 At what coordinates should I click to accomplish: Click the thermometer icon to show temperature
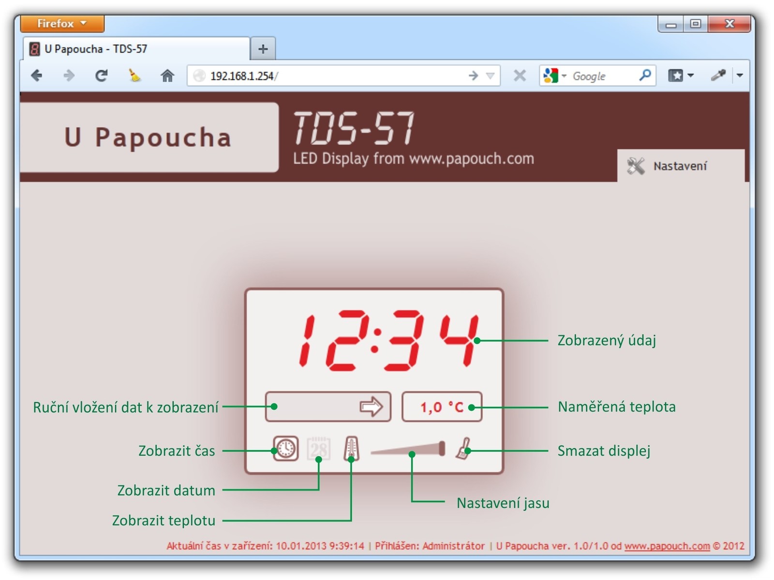click(352, 449)
